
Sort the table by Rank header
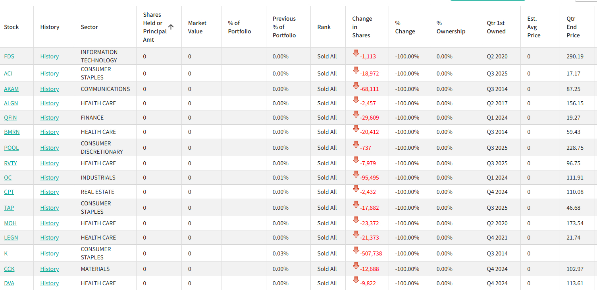point(324,27)
